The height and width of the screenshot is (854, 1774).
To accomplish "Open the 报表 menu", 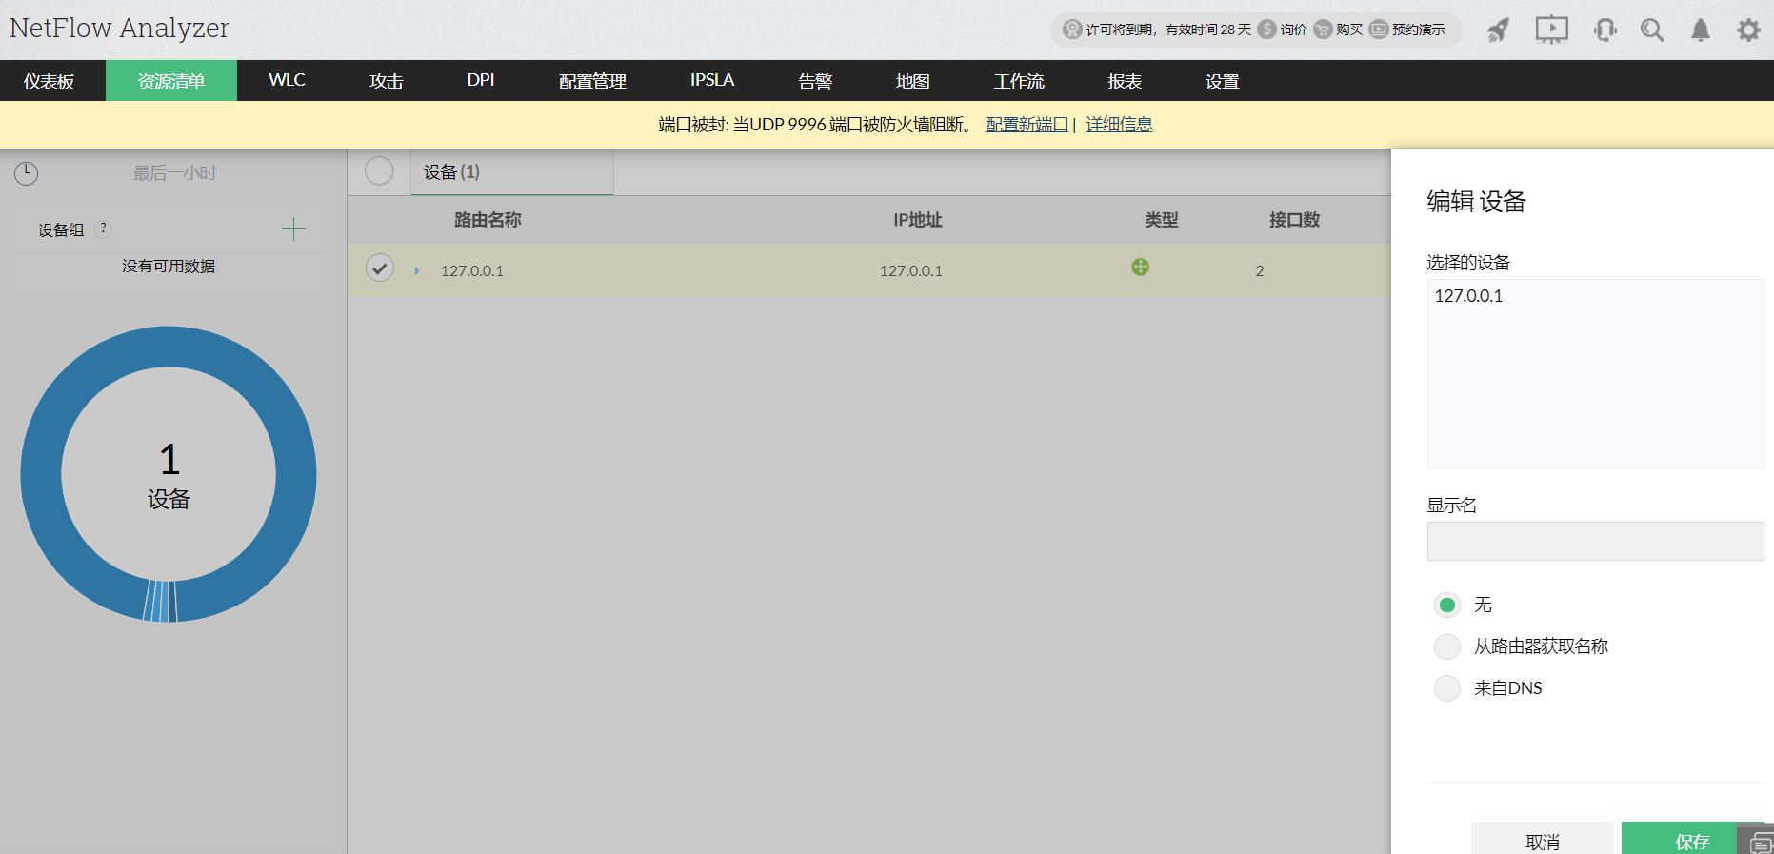I will tap(1125, 81).
